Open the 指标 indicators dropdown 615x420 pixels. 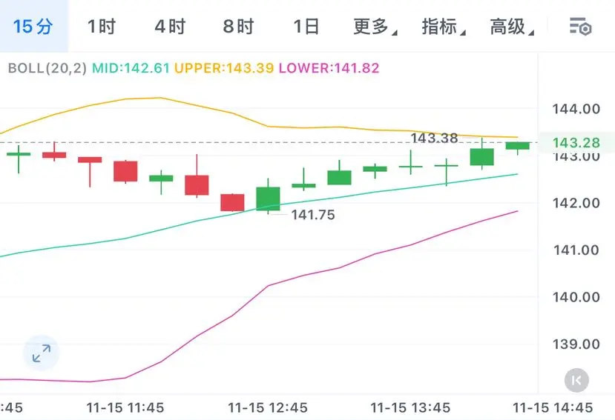coord(444,27)
